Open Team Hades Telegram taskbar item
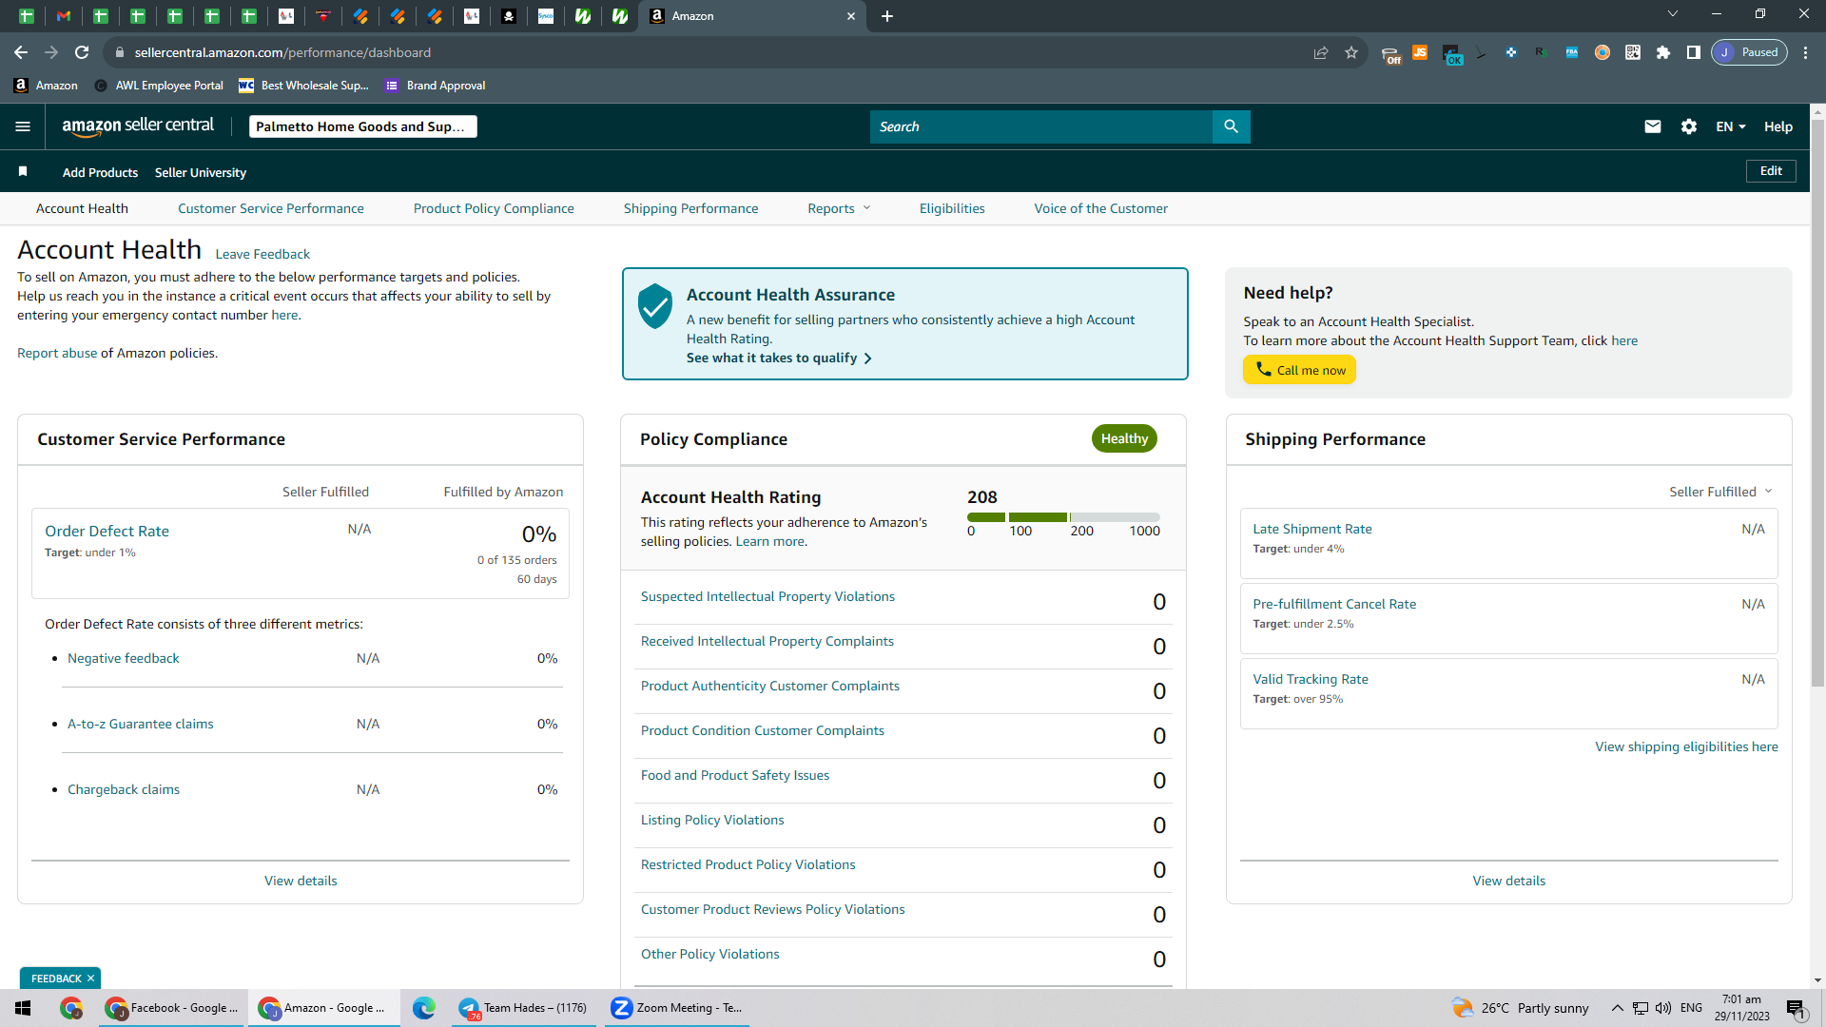 click(524, 1008)
